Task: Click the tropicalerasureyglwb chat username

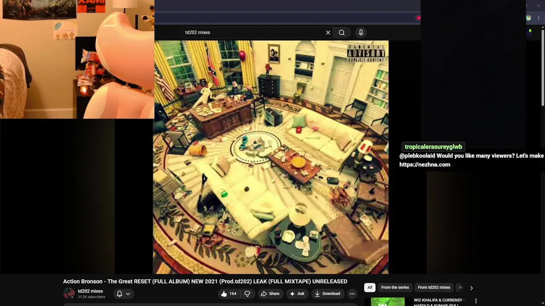Action: tap(433, 147)
